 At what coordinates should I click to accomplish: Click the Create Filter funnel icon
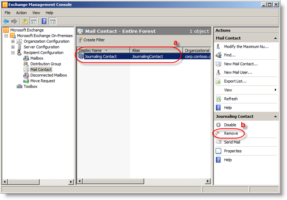(80, 40)
